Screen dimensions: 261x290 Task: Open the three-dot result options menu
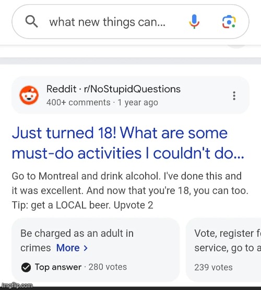coord(234,95)
